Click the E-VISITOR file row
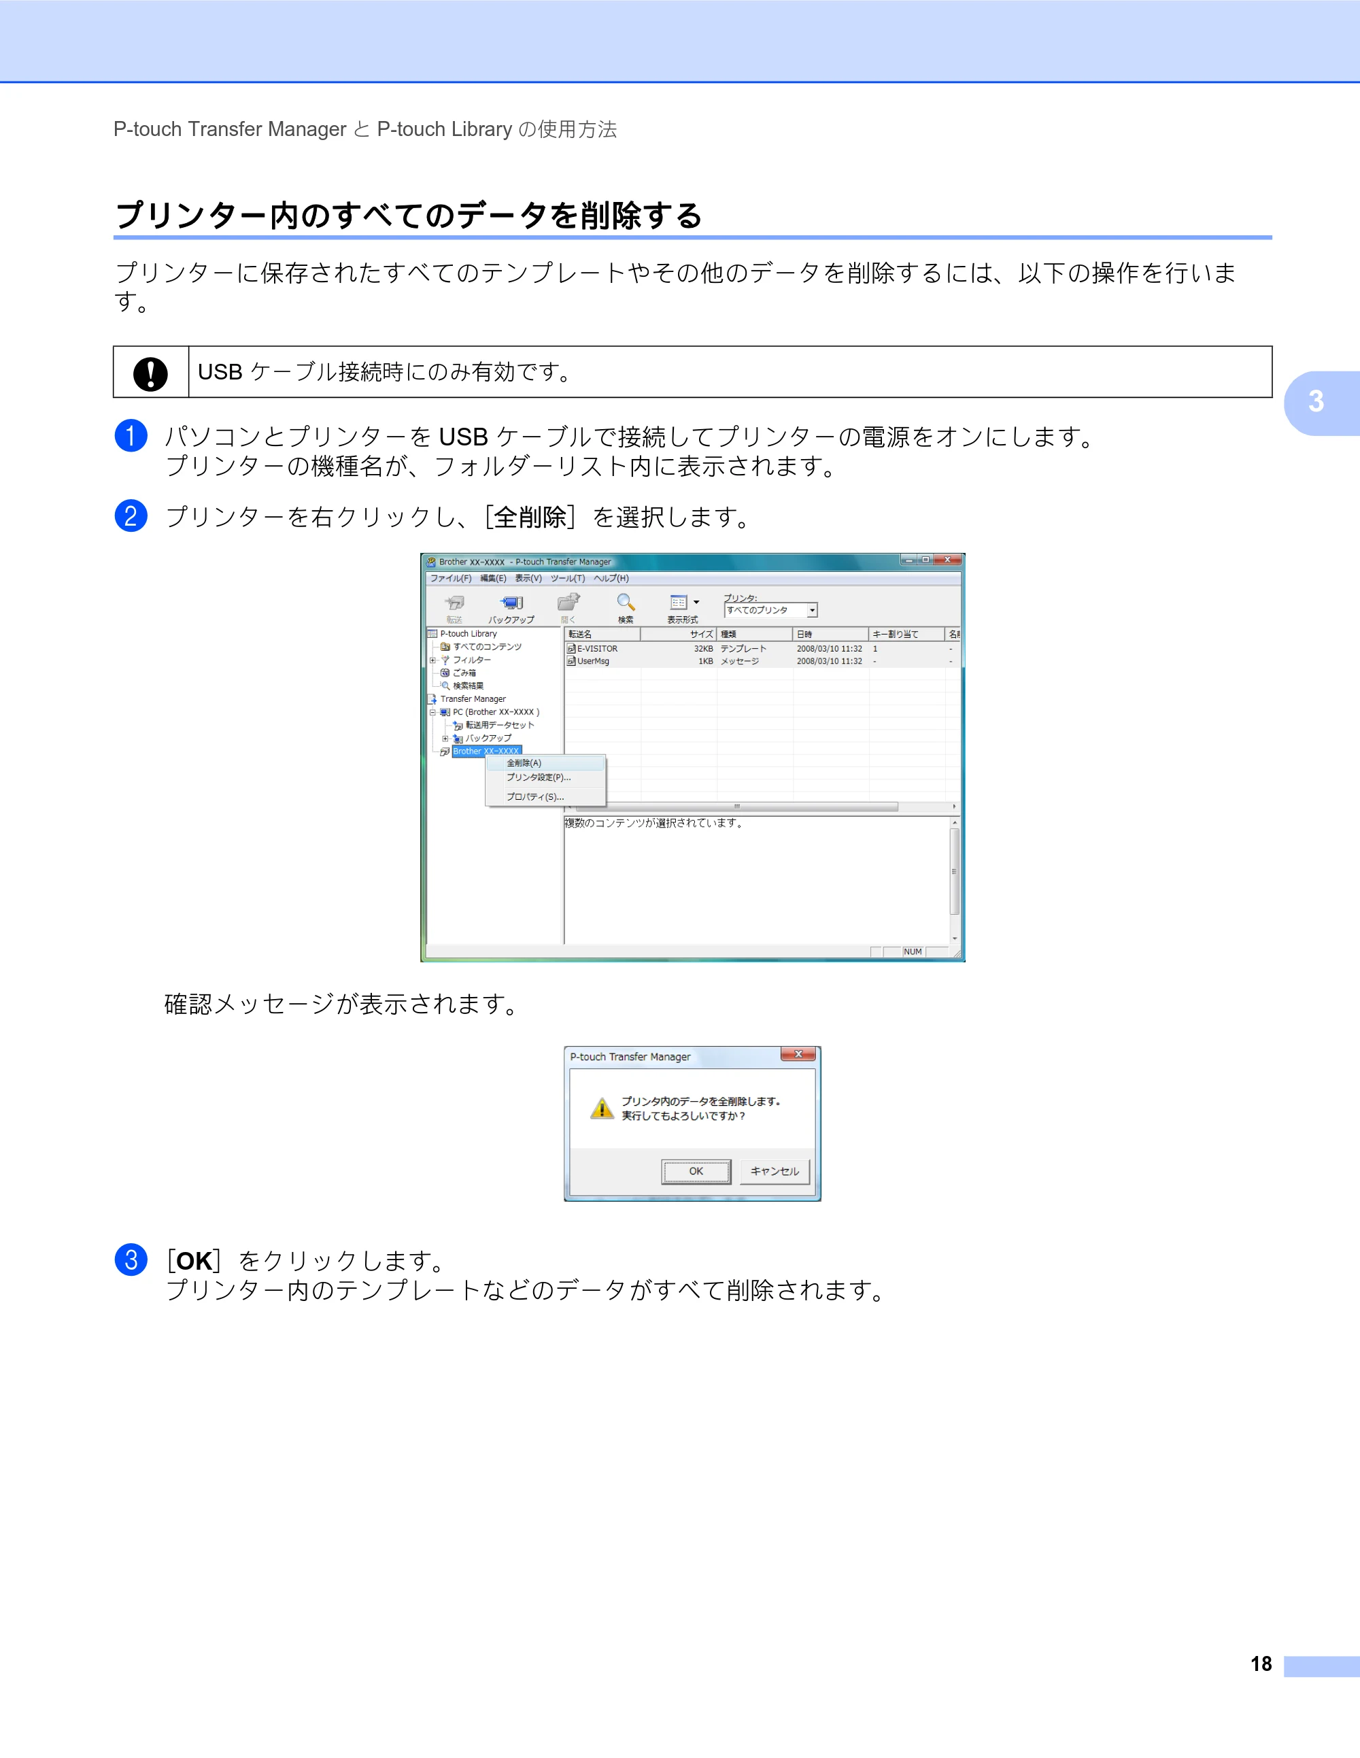 (762, 649)
